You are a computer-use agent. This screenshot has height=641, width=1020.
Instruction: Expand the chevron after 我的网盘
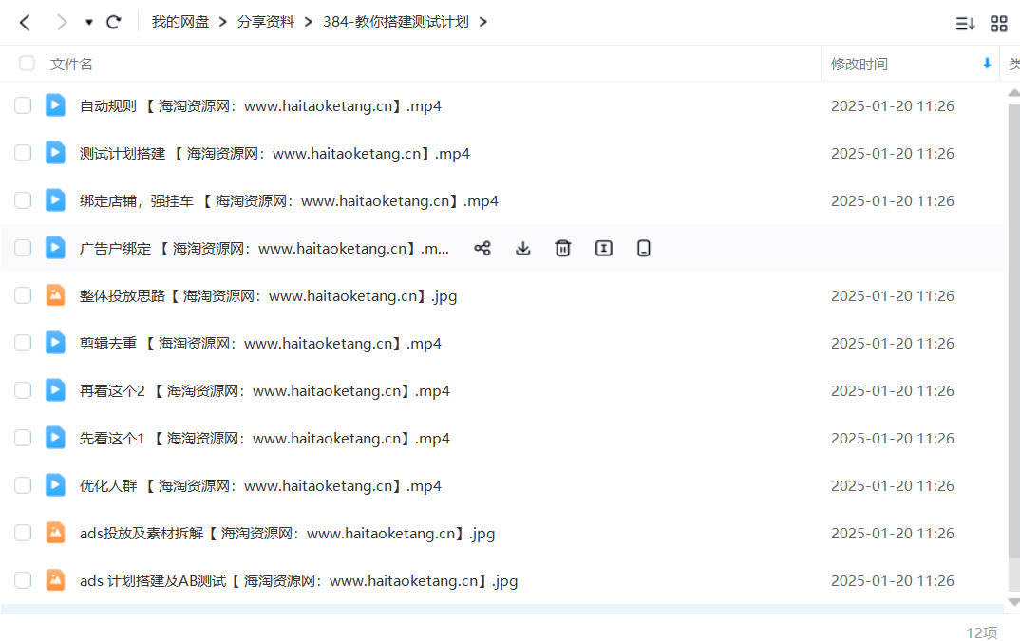tap(223, 22)
